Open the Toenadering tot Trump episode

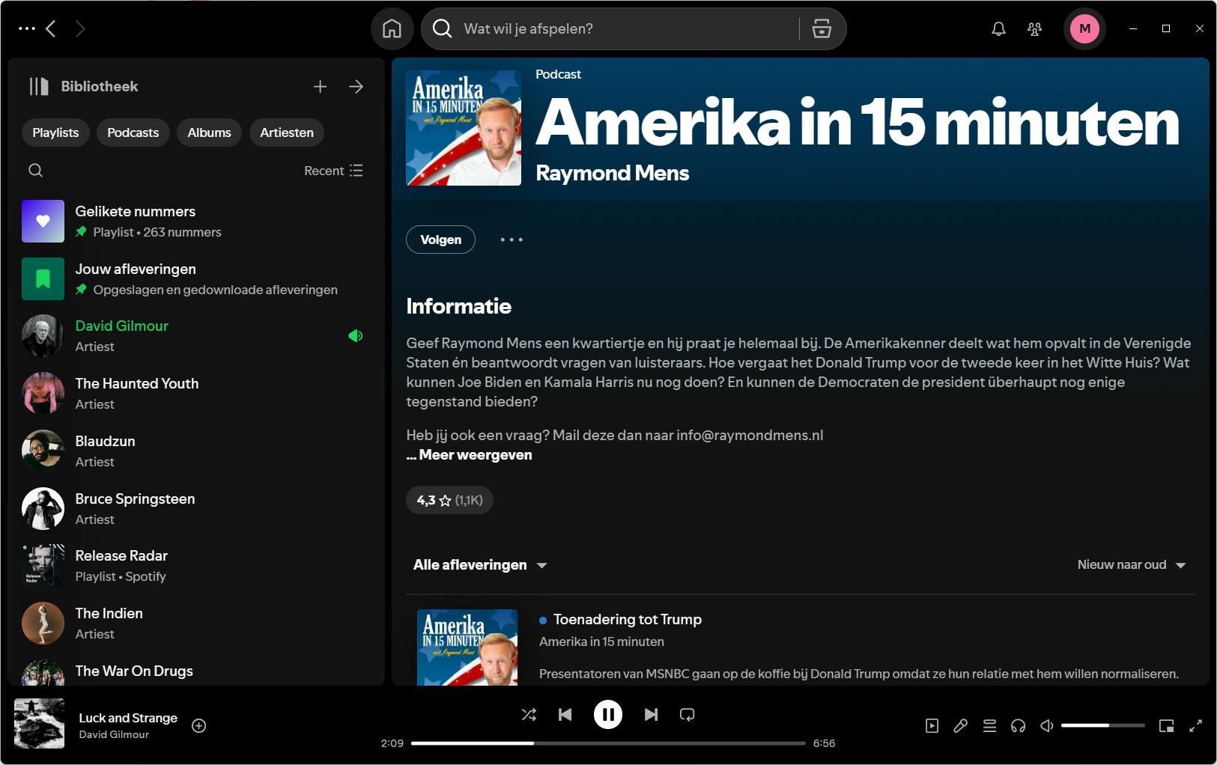pyautogui.click(x=628, y=620)
